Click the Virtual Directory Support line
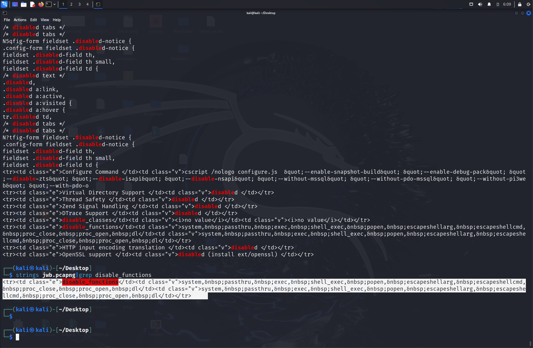Image resolution: width=533 pixels, height=348 pixels. pos(138,193)
